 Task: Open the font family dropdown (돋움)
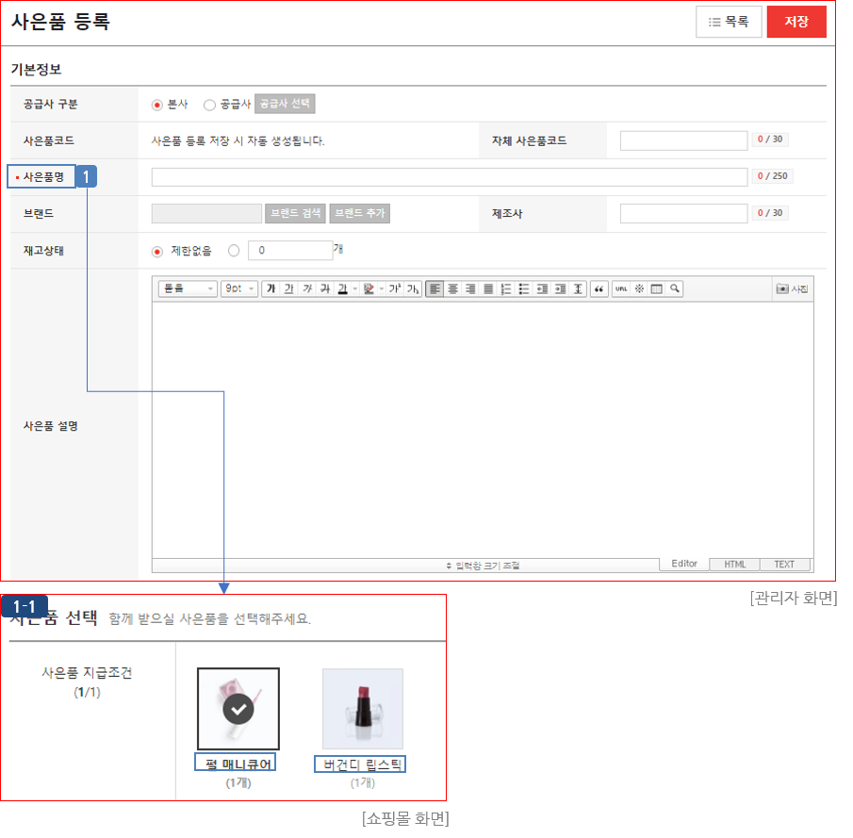(x=188, y=288)
